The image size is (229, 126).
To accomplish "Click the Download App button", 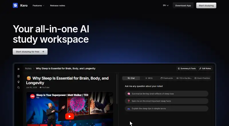I will pyautogui.click(x=183, y=5).
